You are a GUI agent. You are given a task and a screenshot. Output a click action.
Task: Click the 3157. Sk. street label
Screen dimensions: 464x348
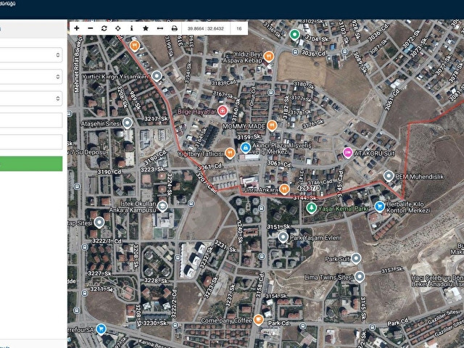pyautogui.click(x=392, y=270)
